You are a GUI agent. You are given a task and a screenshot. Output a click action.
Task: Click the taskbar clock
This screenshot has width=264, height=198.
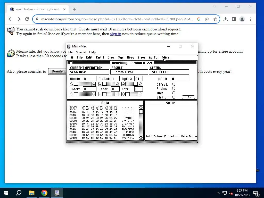click(x=242, y=193)
